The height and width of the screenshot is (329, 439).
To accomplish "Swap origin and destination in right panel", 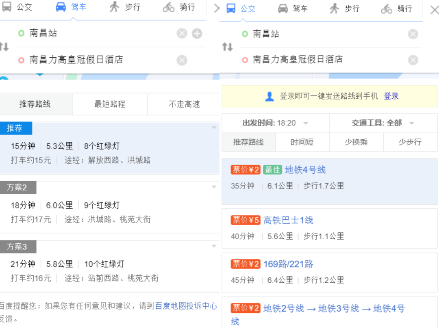I will [227, 47].
